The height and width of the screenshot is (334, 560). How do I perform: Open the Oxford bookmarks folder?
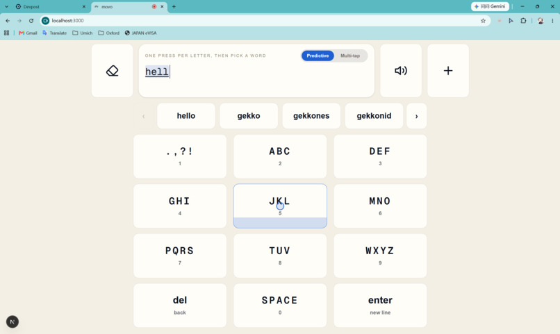click(x=109, y=33)
